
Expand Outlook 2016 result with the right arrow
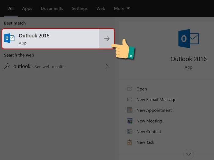coord(107,39)
